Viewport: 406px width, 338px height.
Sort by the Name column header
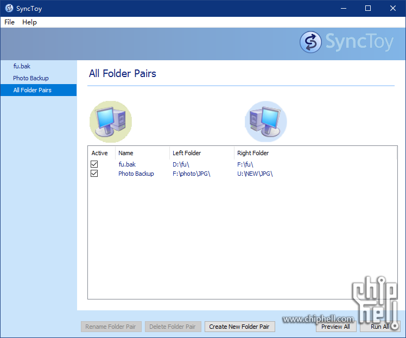click(142, 153)
